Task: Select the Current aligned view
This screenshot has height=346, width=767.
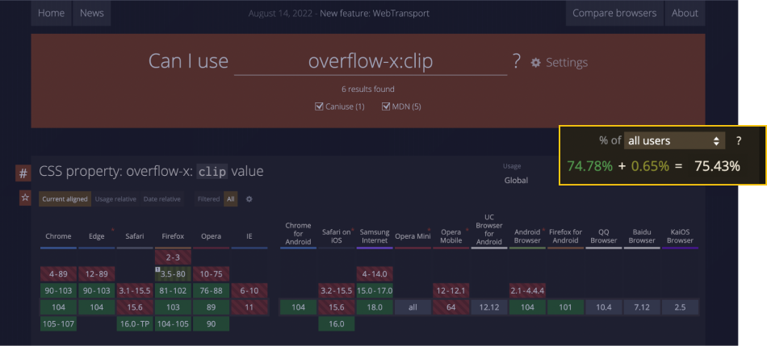Action: 65,199
